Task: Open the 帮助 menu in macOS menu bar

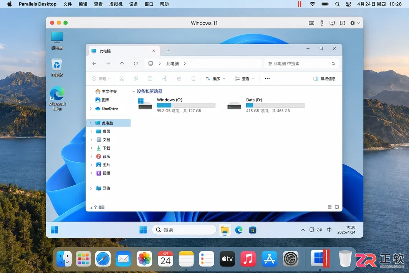Action: pyautogui.click(x=164, y=4)
